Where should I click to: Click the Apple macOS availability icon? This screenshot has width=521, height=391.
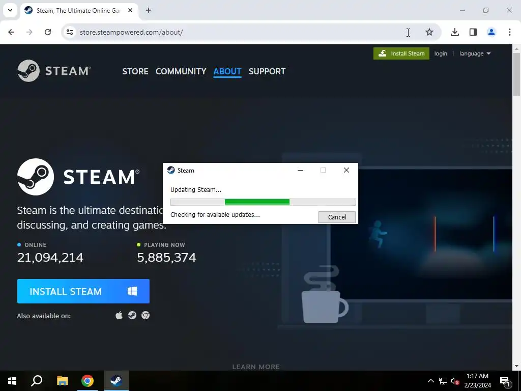(x=119, y=315)
